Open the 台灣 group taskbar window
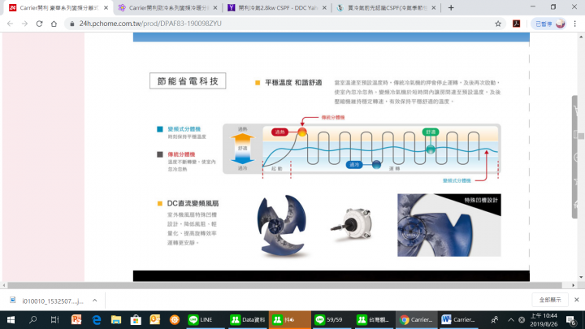Screen dimensions: 585x329 pos(374,320)
